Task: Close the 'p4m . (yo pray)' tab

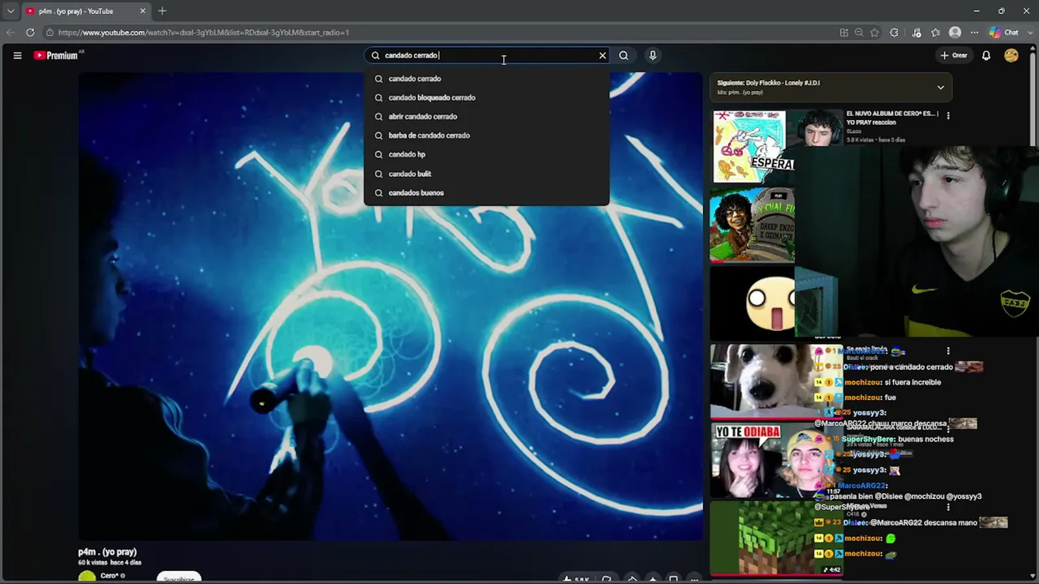Action: (143, 11)
